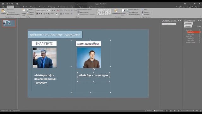Switch to Reading view in status bar
The height and width of the screenshot is (114, 202).
175,111
